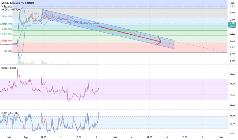Click the current price tag 4.276
This screenshot has height=140, width=238.
pos(232,25)
